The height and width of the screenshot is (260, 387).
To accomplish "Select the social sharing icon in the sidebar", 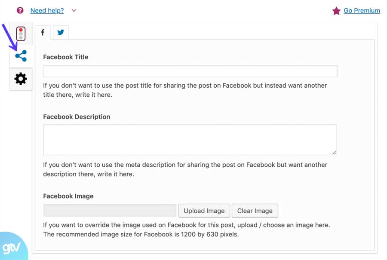I will [x=21, y=56].
